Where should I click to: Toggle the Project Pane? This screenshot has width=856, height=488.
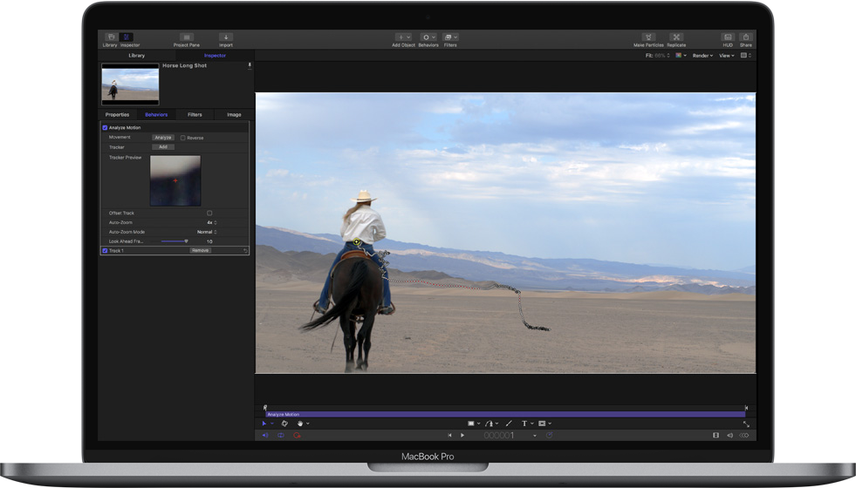tap(187, 37)
